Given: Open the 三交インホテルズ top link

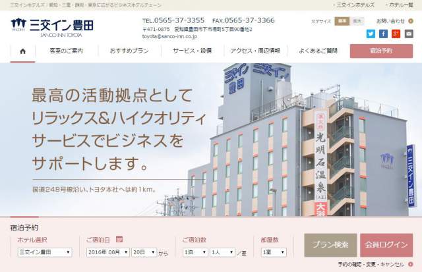Looking at the screenshot, I should pos(355,5).
